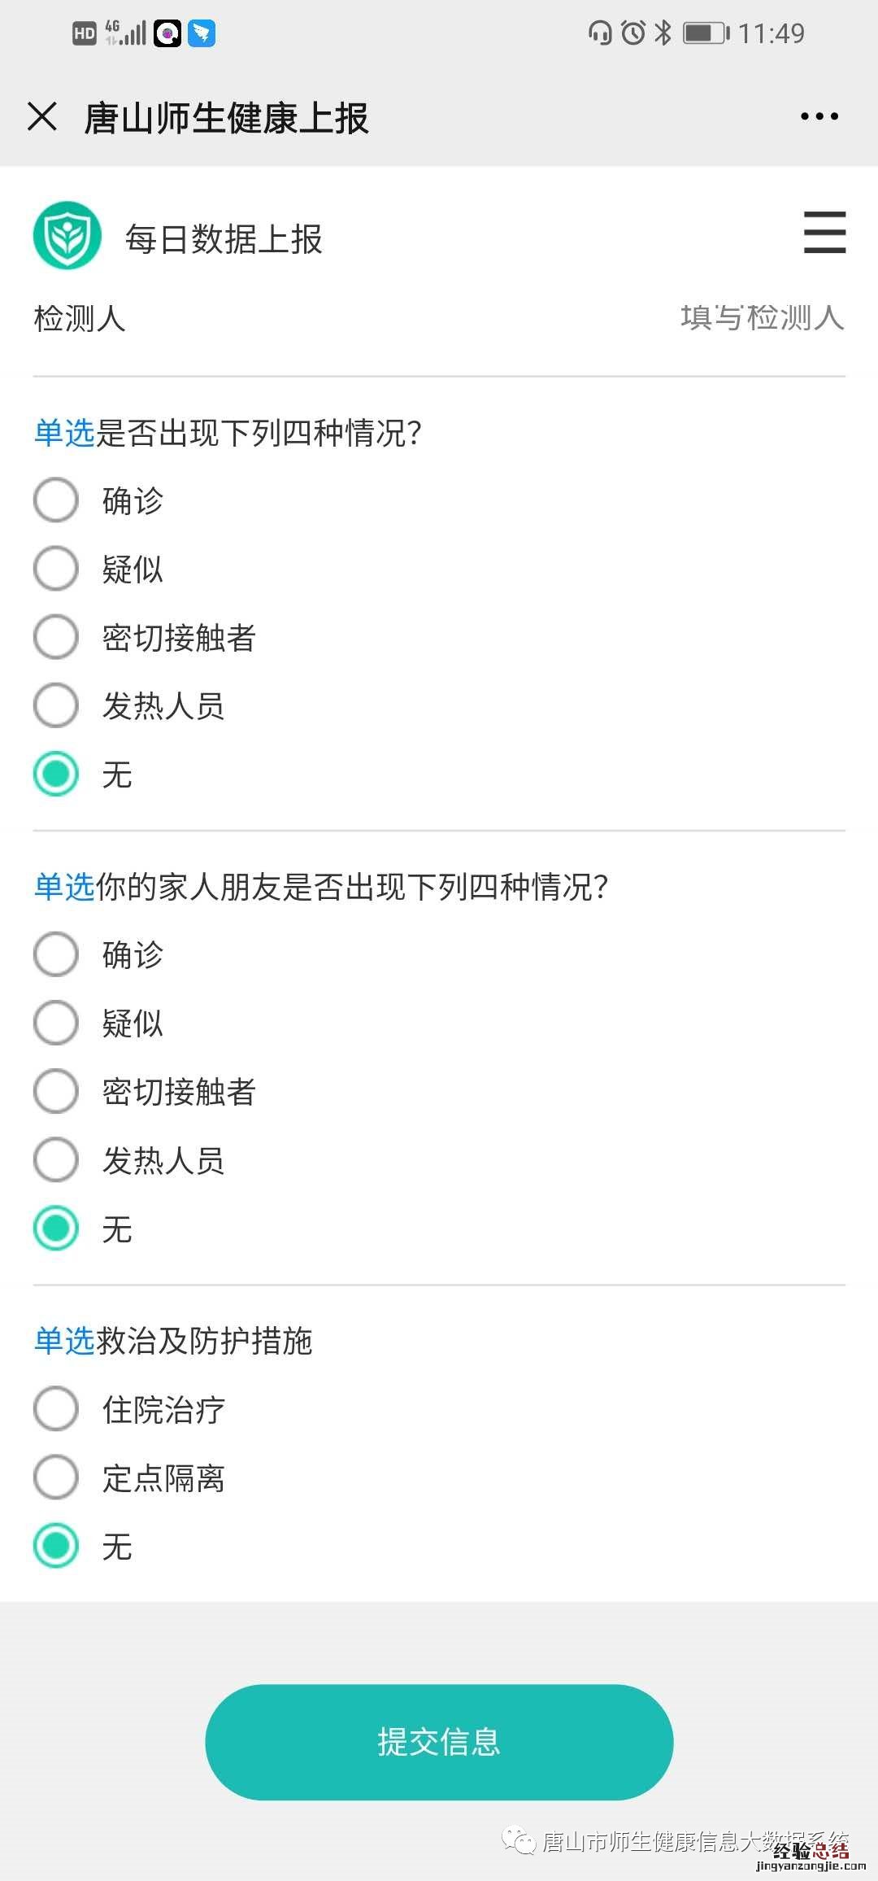Open the three-dot more options menu
The image size is (878, 1881).
pyautogui.click(x=819, y=116)
